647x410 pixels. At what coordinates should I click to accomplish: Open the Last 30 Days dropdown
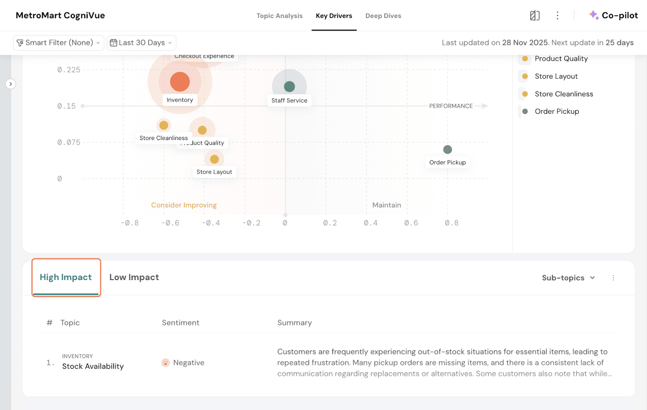tap(142, 43)
